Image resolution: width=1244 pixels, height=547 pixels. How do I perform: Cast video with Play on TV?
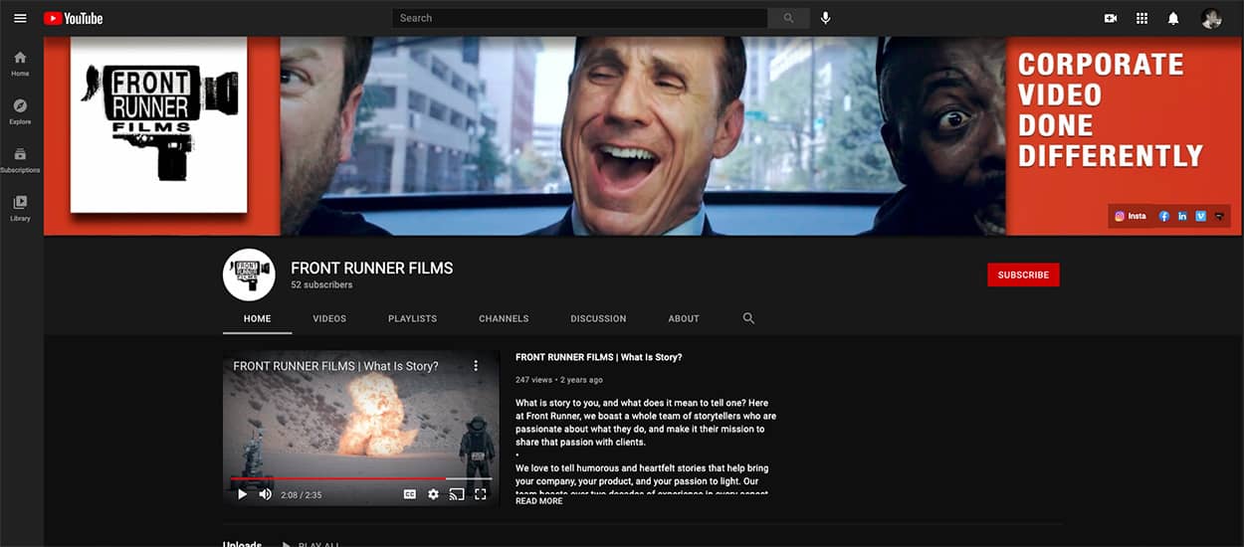click(457, 494)
